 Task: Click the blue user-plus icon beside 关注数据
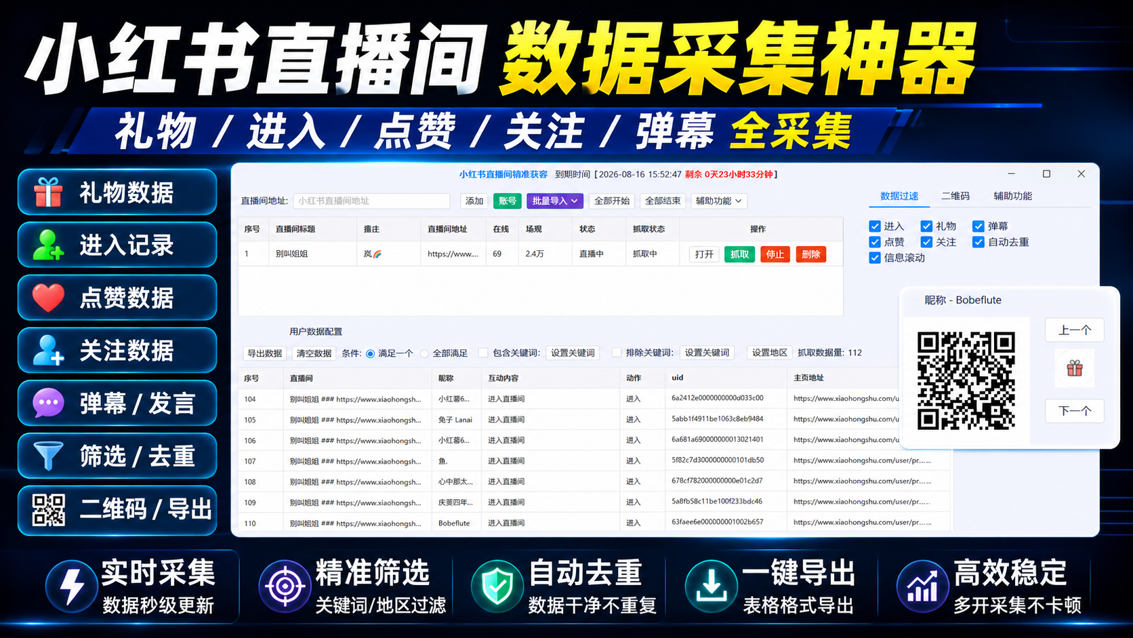[48, 351]
